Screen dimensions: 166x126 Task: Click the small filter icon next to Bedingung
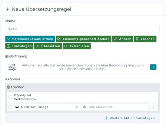[x=7, y=56]
